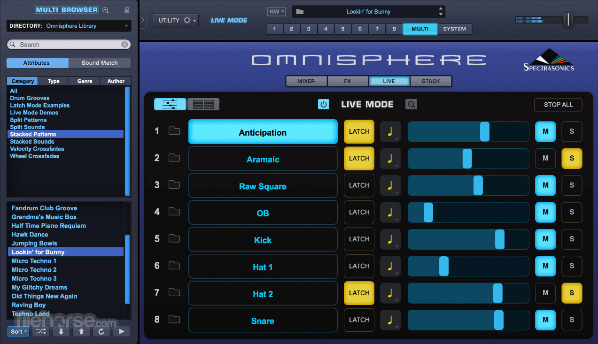Open the note trigger dropdown for Snare
The image size is (598, 344).
pos(390,320)
